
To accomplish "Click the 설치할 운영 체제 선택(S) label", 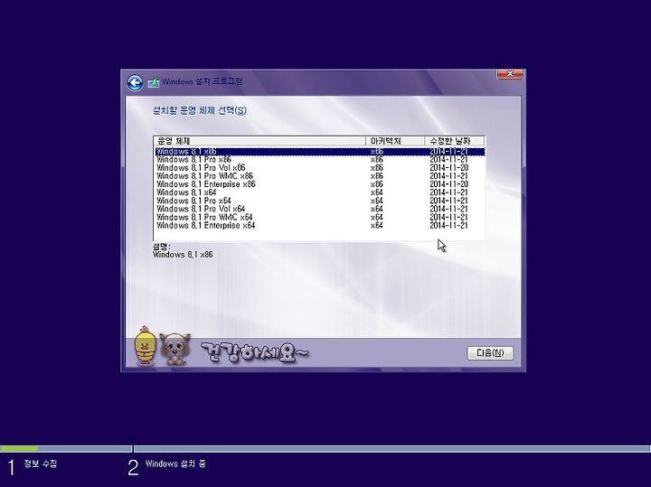I will (x=200, y=111).
